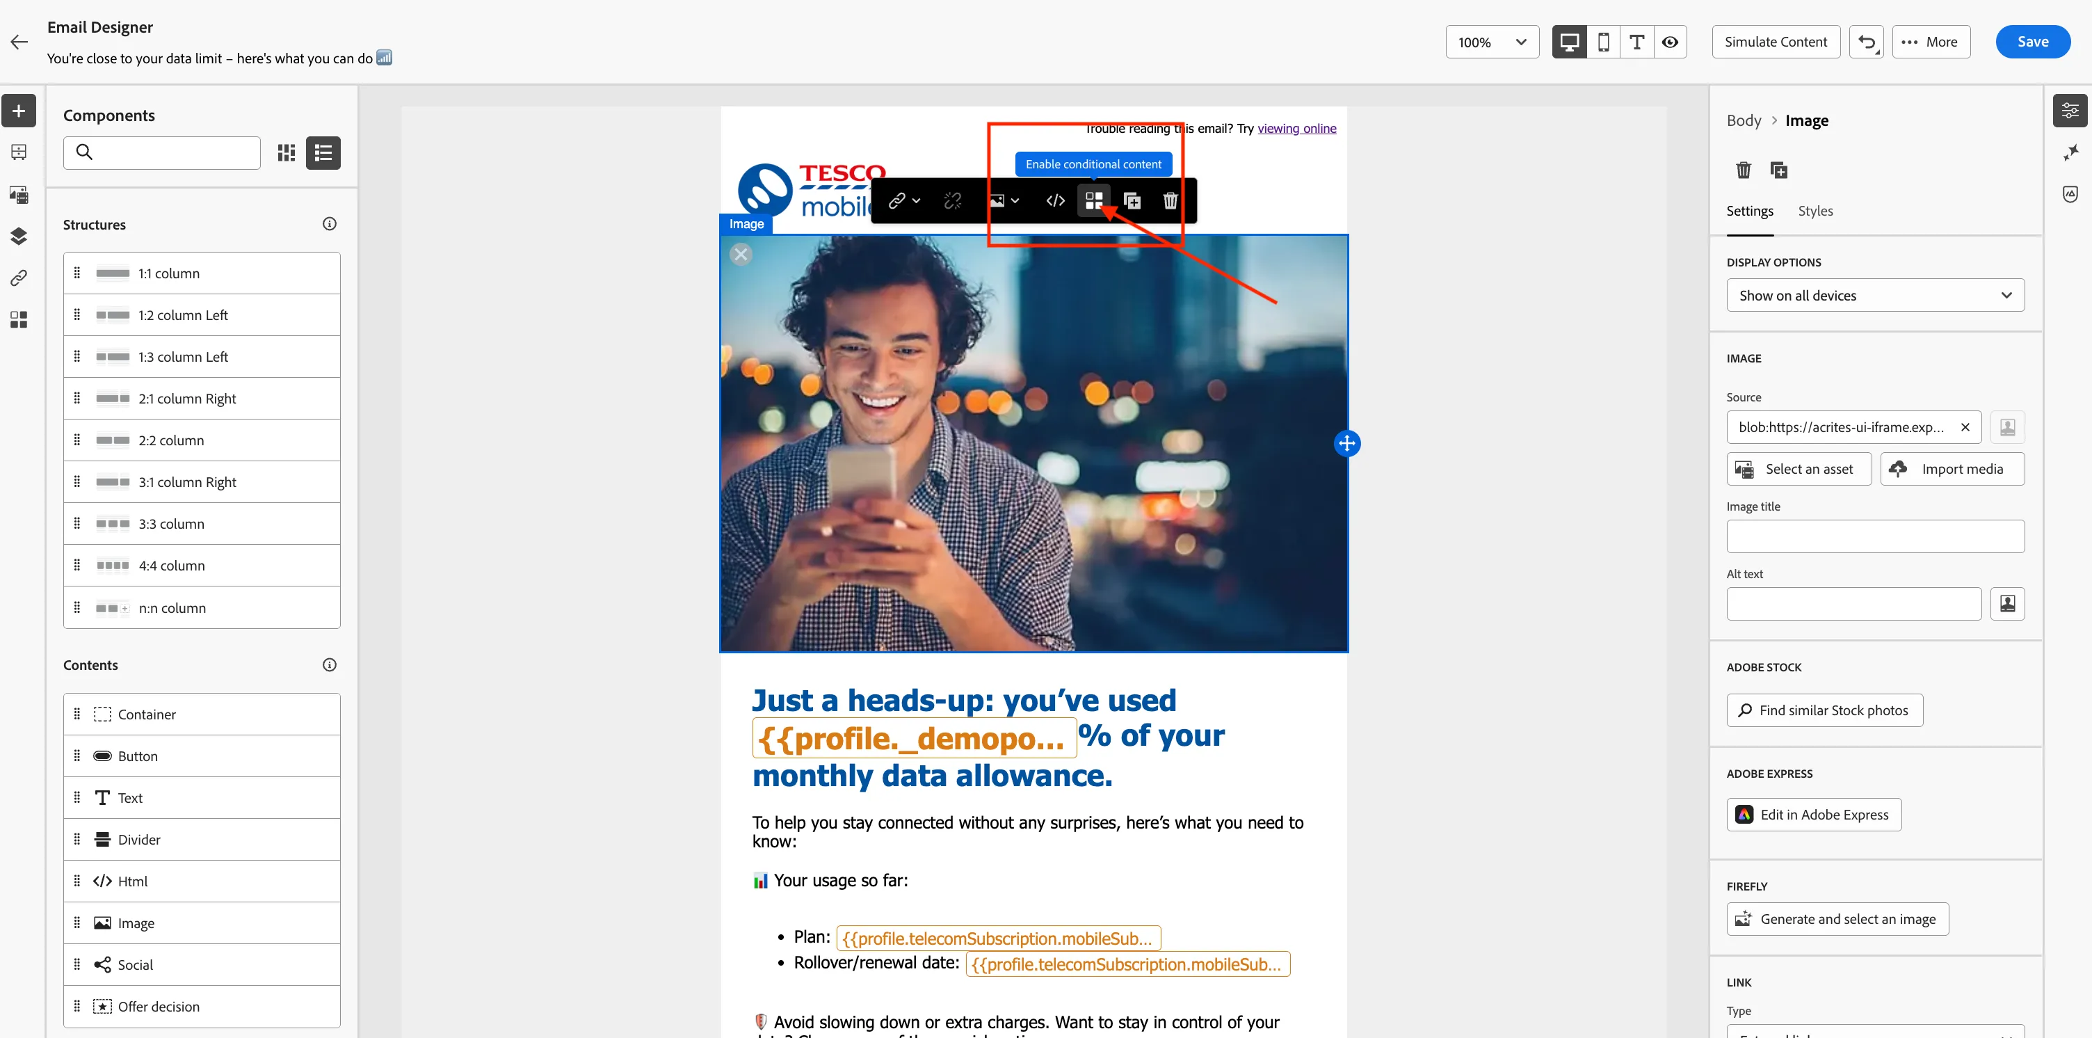Open the navigation tree sidebar icon
Viewport: 2092px width, 1038px height.
click(19, 152)
